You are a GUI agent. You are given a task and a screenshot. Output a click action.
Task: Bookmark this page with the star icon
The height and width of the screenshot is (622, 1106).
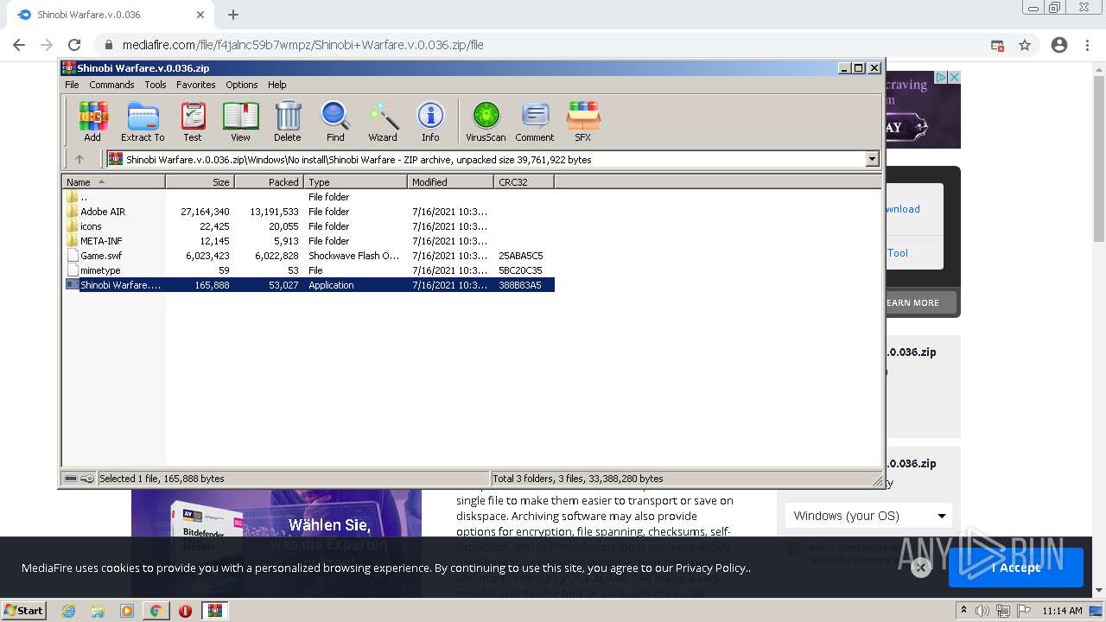click(1025, 45)
